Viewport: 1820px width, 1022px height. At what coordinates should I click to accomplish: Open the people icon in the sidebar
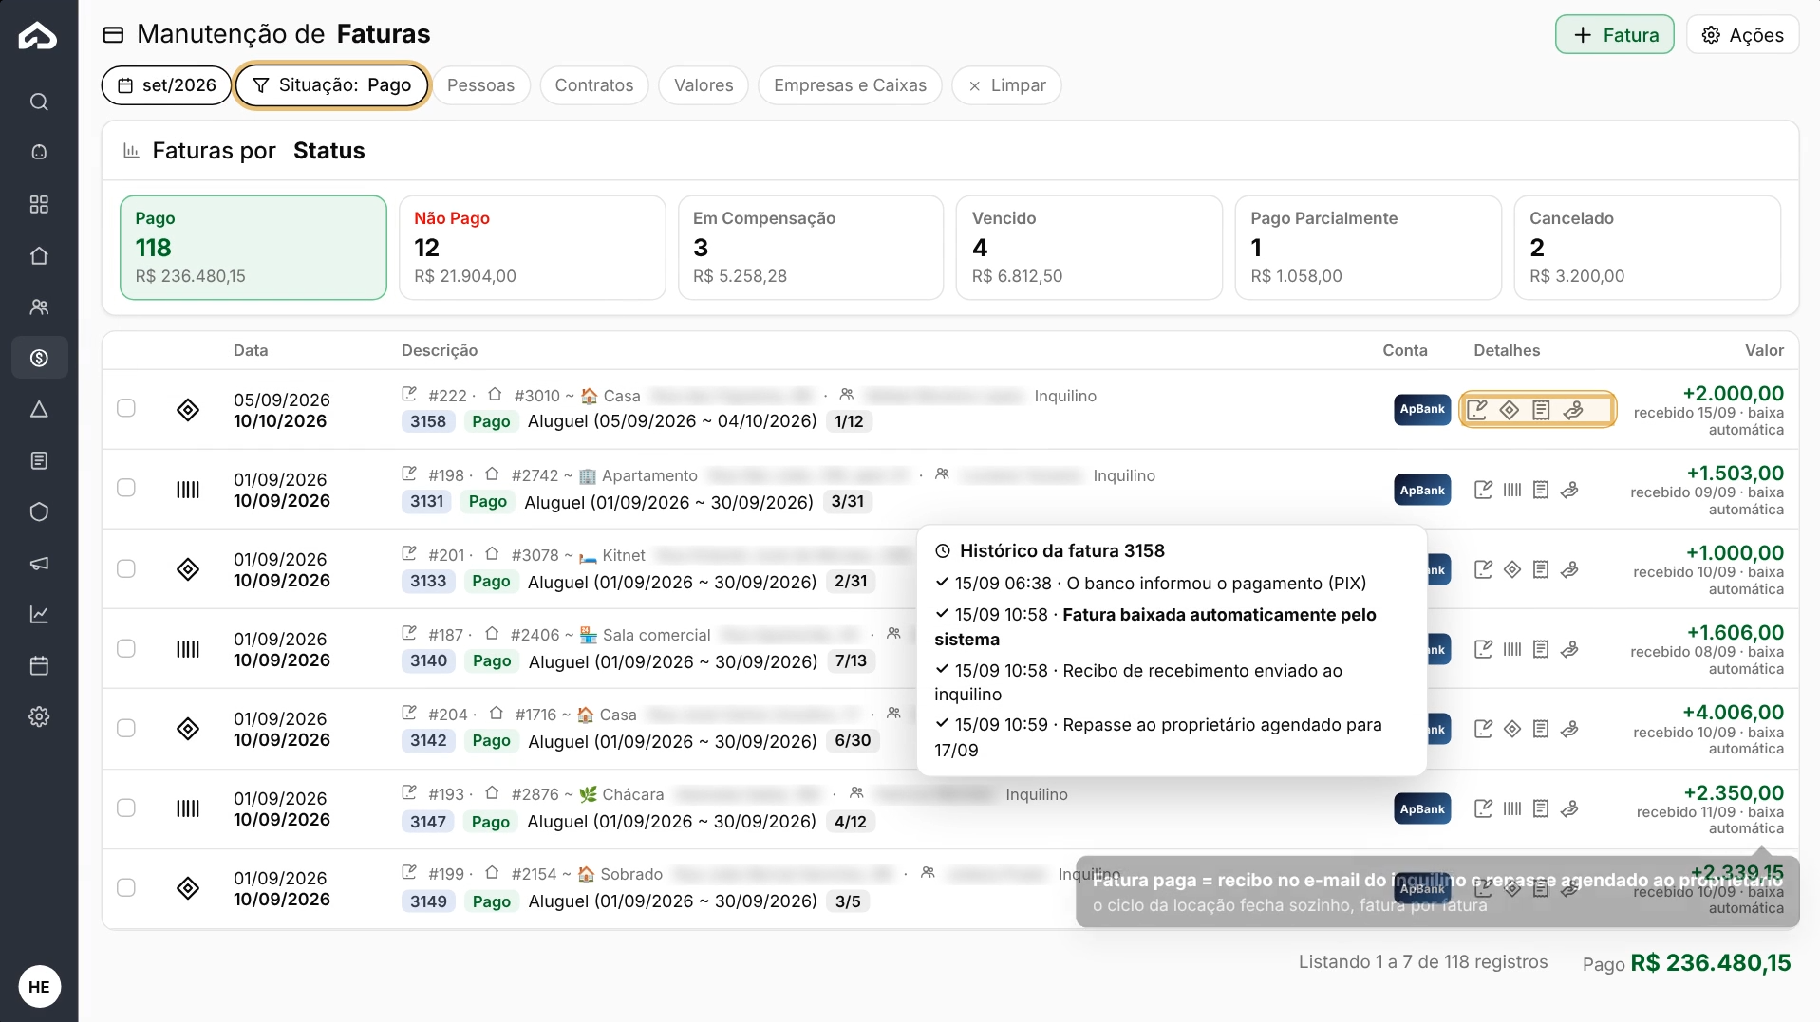pos(39,307)
